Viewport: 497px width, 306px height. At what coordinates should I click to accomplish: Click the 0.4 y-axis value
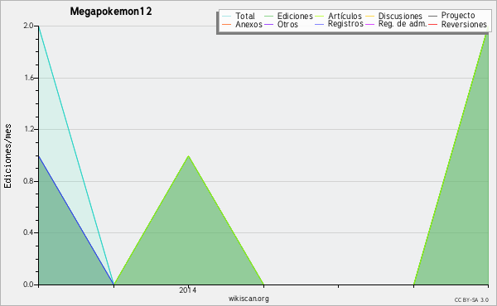point(28,232)
